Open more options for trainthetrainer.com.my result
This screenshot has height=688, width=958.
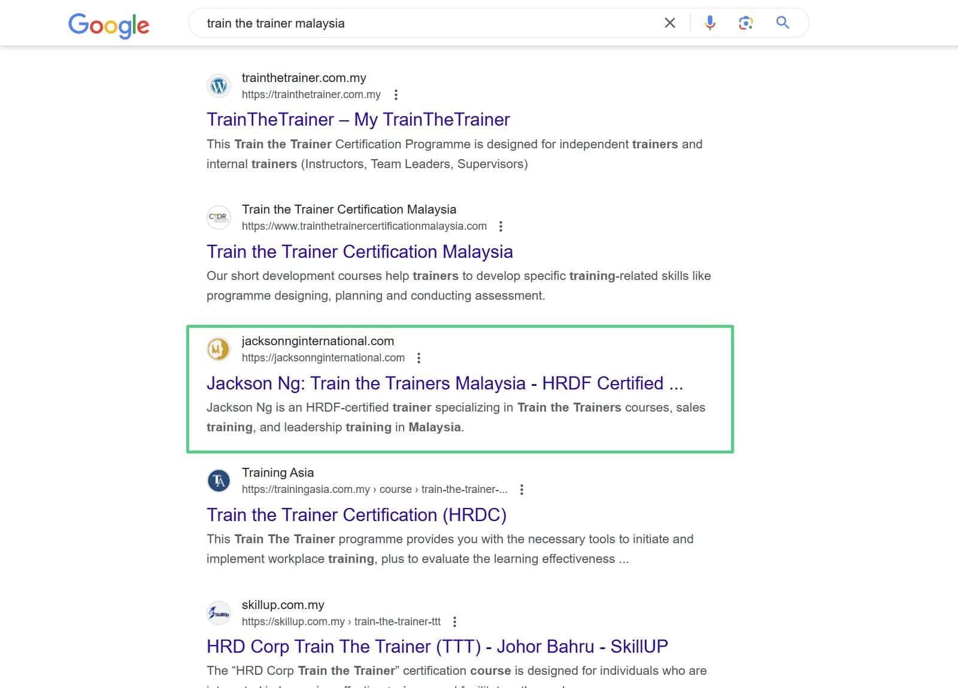396,95
